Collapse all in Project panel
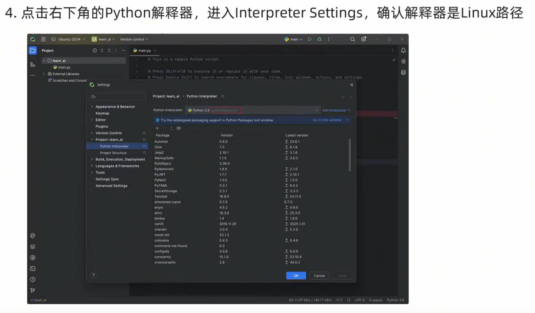 109,50
